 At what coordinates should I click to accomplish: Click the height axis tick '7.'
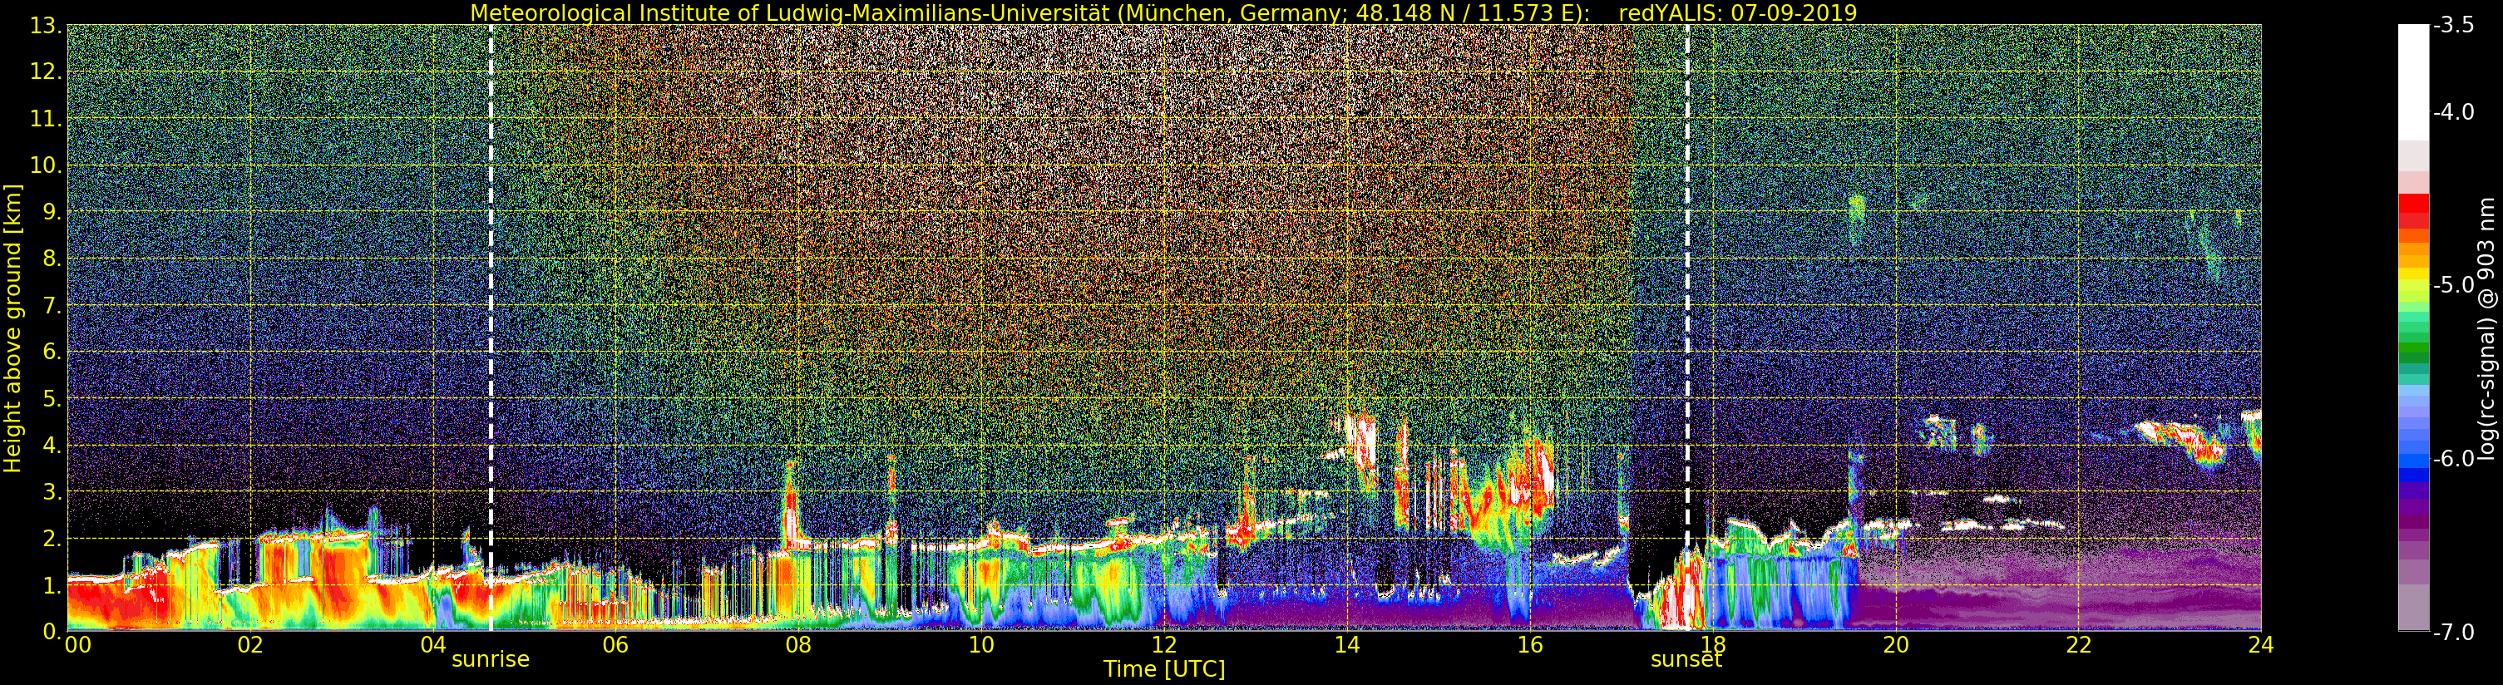52,305
